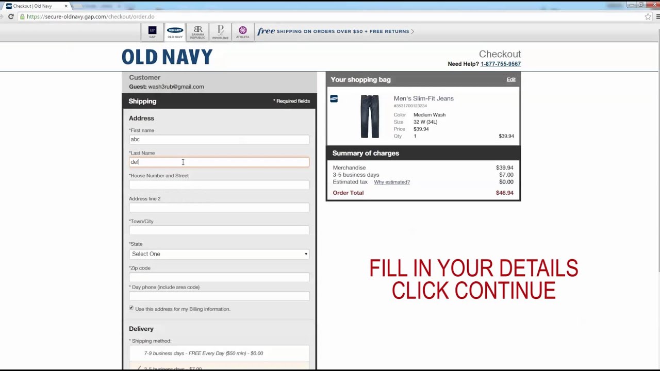The image size is (660, 371).
Task: Click the 3-5 business days charge line
Action: pos(423,175)
